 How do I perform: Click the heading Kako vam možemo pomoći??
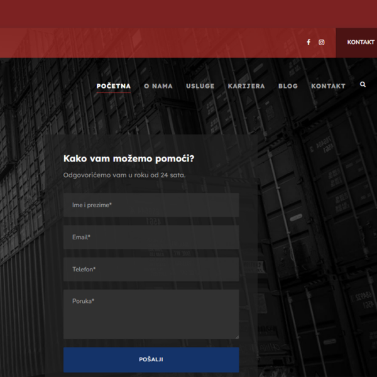(x=129, y=158)
